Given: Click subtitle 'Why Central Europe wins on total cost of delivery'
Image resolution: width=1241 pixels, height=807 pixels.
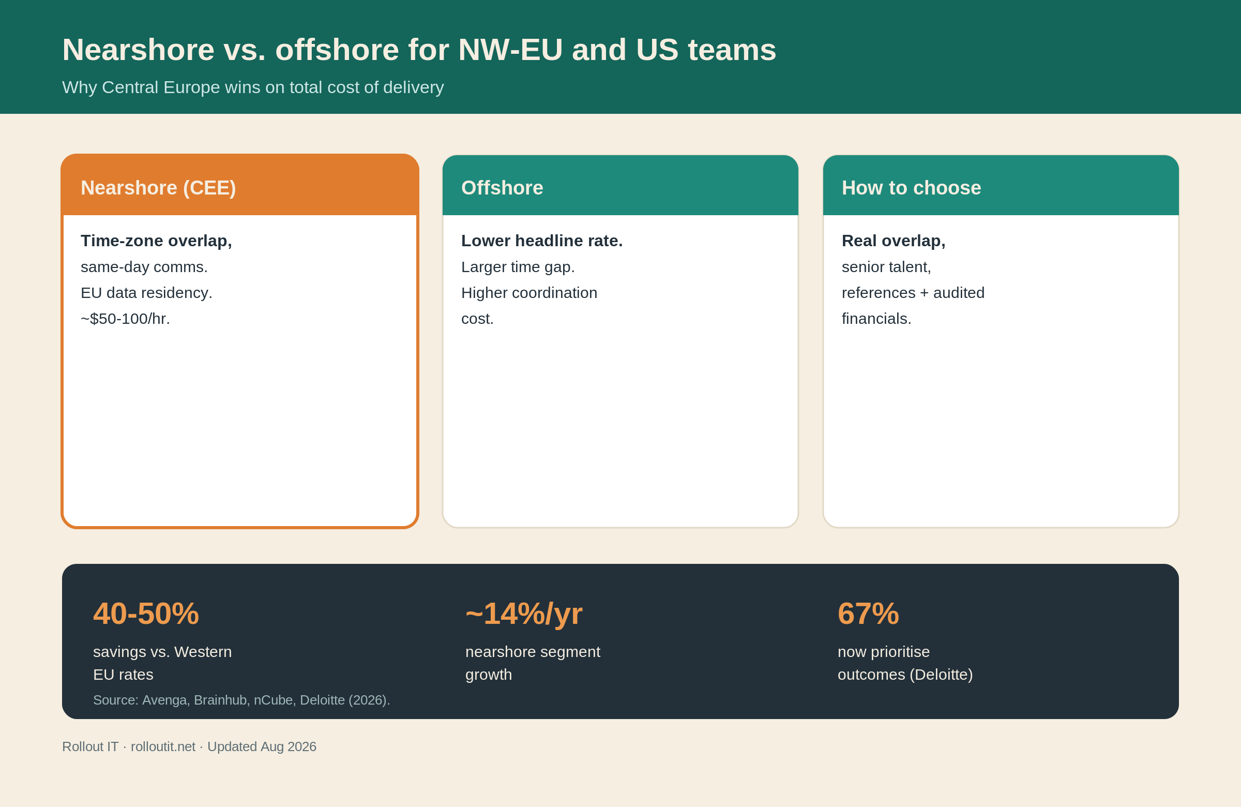Looking at the screenshot, I should coord(253,87).
